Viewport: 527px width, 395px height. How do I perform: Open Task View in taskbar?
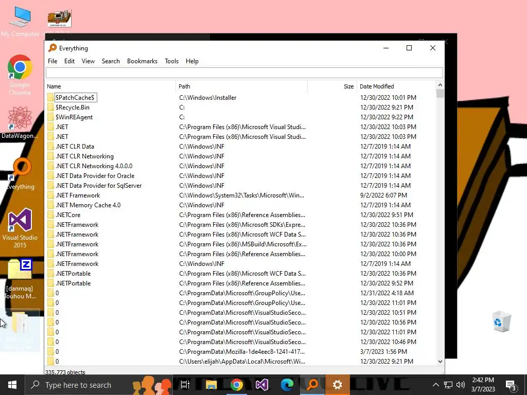tap(185, 385)
